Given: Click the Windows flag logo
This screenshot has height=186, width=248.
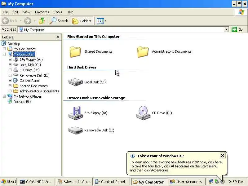Looking at the screenshot, I should click(x=241, y=12).
